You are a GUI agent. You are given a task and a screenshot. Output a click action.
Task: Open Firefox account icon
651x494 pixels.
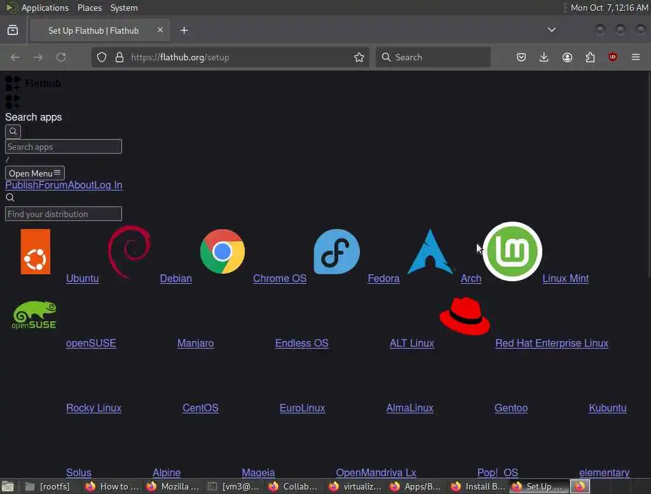567,57
